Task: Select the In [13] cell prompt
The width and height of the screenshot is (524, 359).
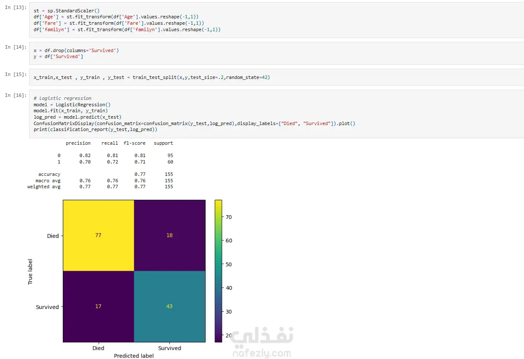Action: click(15, 7)
